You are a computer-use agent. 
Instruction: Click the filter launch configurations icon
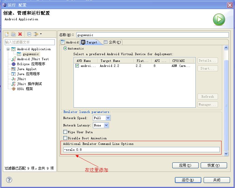click(36, 34)
